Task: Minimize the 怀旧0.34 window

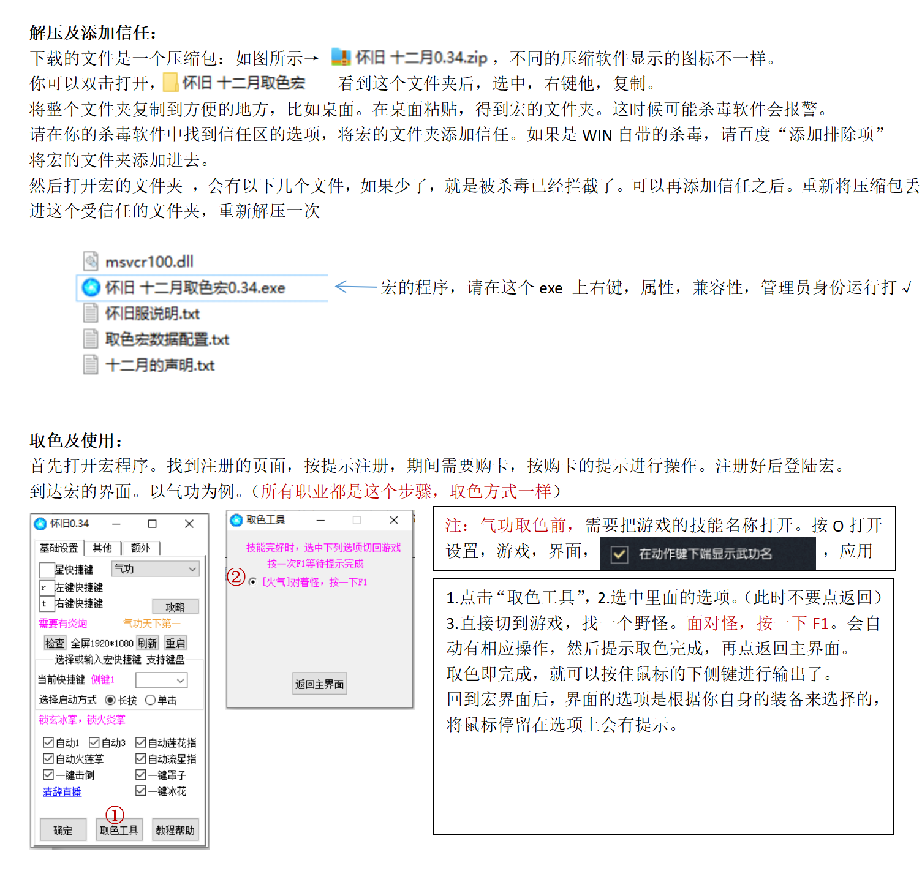Action: 116,524
